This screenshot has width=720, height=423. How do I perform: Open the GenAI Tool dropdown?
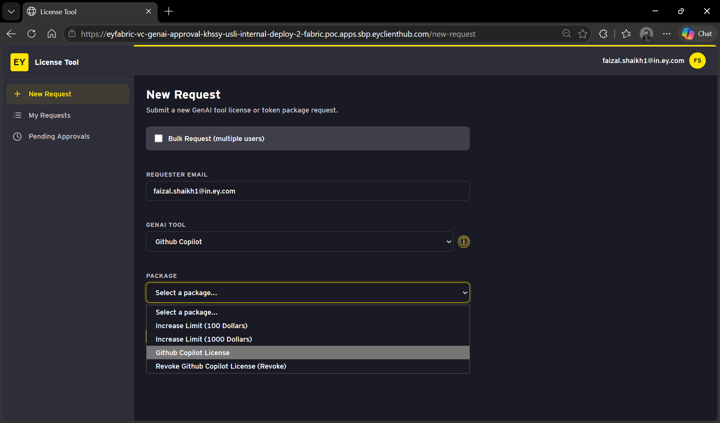coord(300,241)
